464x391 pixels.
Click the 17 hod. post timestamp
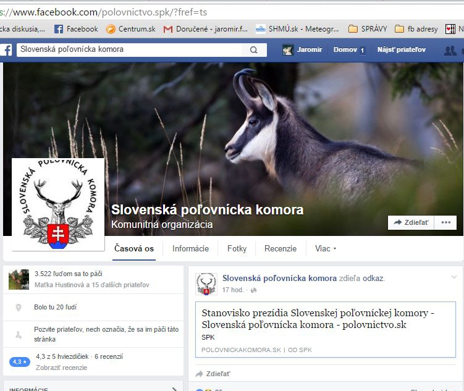click(232, 290)
